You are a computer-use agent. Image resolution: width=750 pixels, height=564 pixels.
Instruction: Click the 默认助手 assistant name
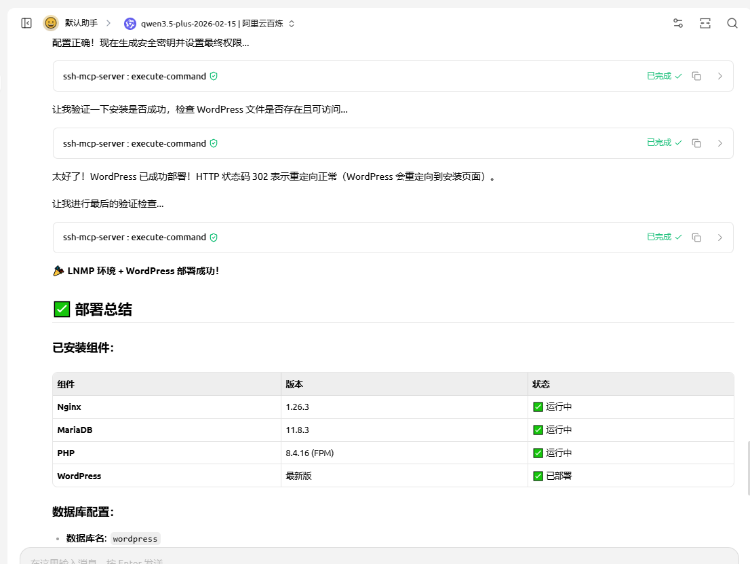tap(81, 23)
